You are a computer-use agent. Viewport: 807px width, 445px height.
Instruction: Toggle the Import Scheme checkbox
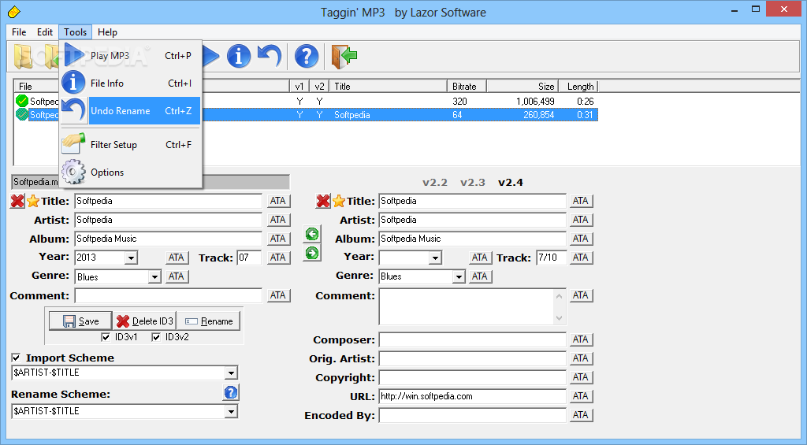(x=16, y=358)
